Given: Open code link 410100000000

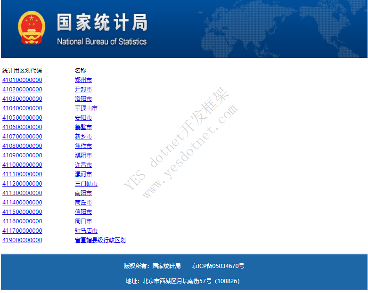Looking at the screenshot, I should click(x=22, y=80).
